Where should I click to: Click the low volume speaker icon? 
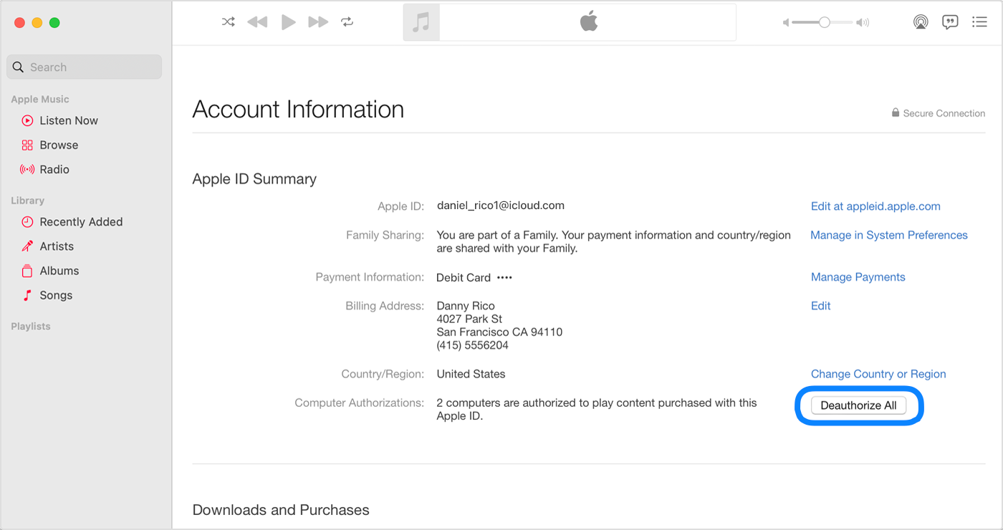coord(786,23)
